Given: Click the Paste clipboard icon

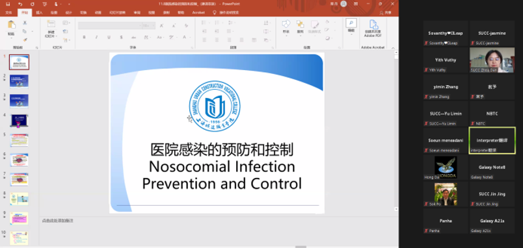Looking at the screenshot, I should [11, 25].
